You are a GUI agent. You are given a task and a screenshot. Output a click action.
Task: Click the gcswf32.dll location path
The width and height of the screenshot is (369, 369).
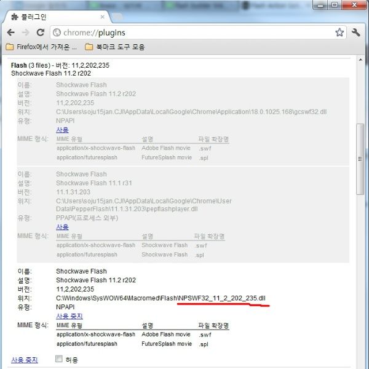pos(191,112)
